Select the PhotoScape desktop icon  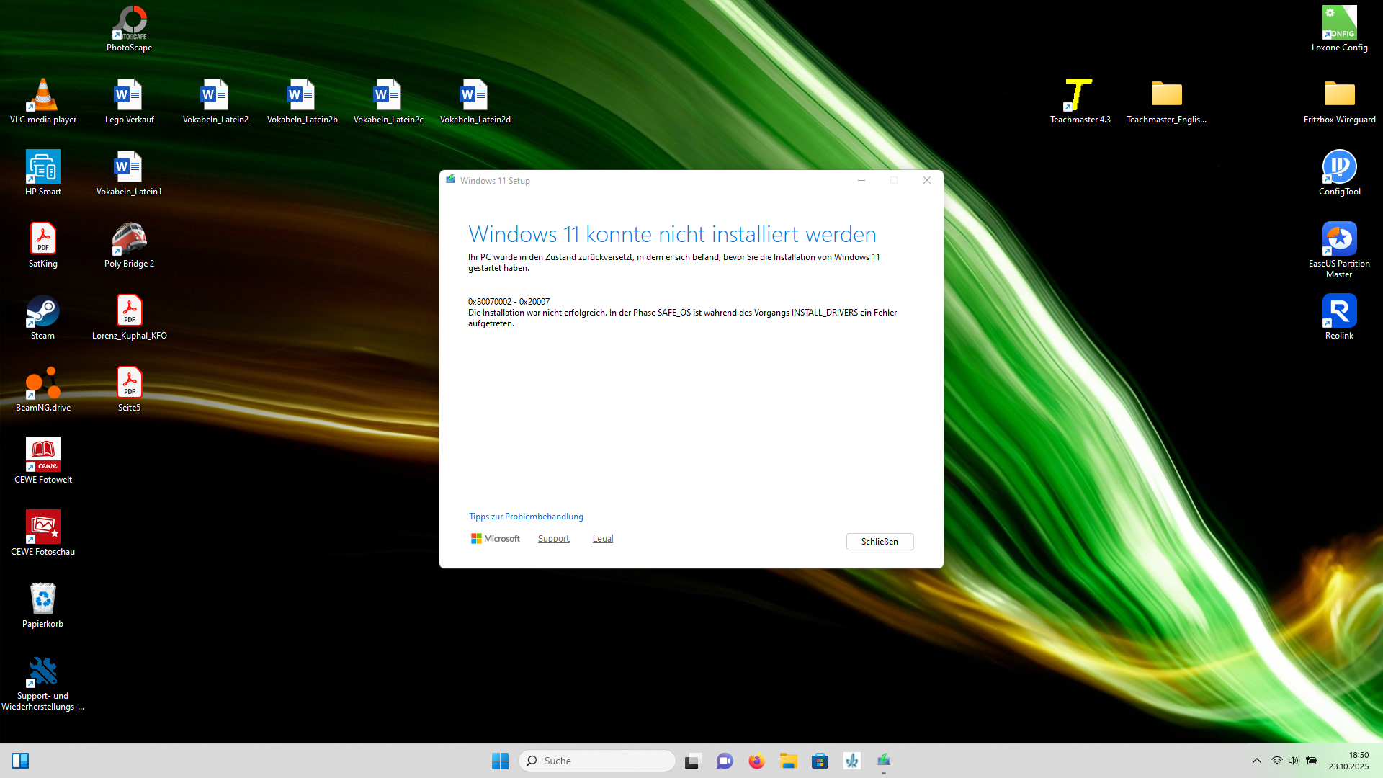coord(130,29)
